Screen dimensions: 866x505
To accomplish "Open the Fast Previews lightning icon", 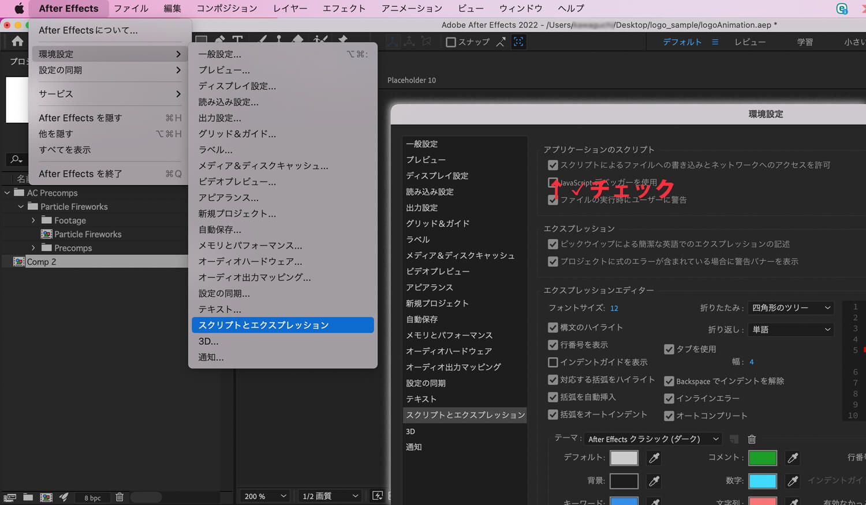I will (x=378, y=496).
